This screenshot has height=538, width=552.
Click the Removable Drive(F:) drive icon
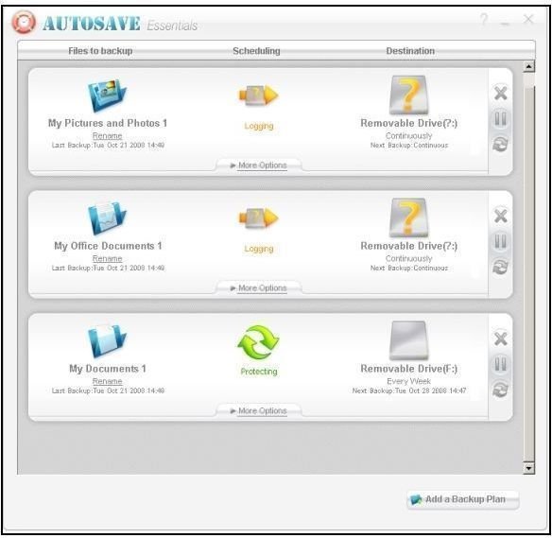pos(408,340)
